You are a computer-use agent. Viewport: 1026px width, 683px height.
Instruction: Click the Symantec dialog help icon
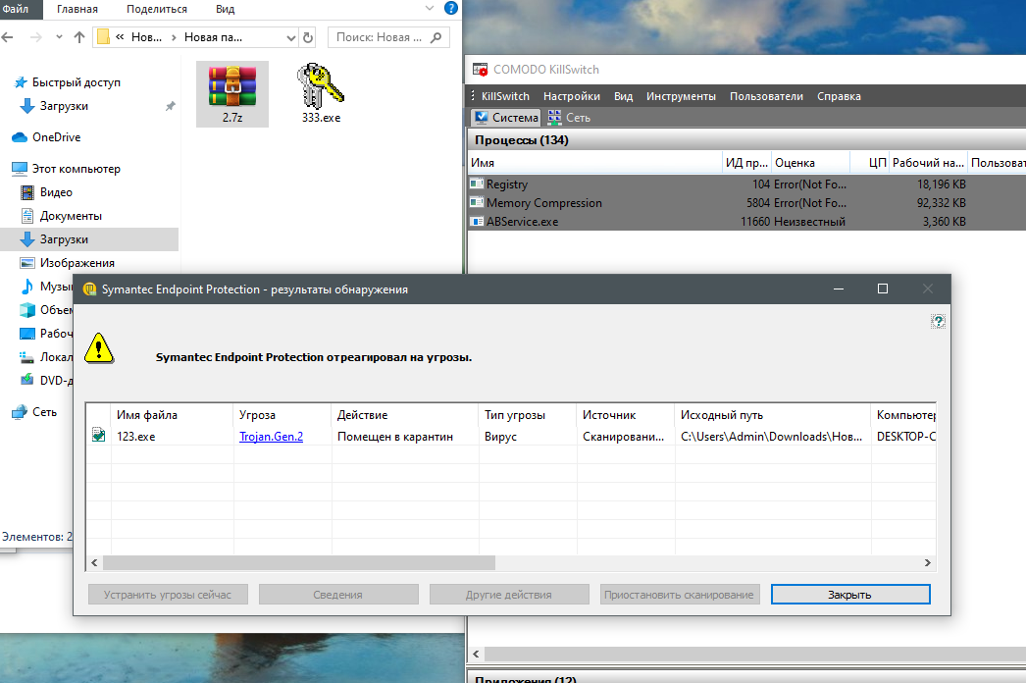pyautogui.click(x=939, y=321)
